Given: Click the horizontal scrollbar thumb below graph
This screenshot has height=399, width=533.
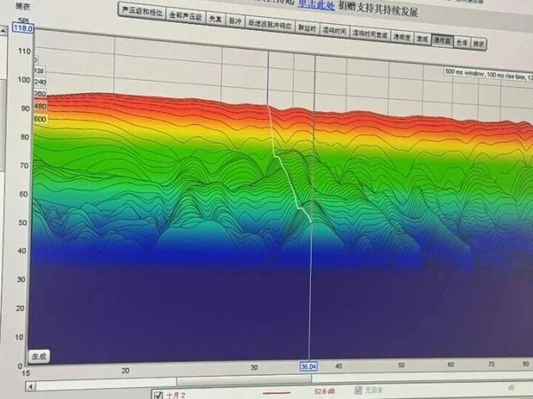Looking at the screenshot, I should tap(244, 380).
